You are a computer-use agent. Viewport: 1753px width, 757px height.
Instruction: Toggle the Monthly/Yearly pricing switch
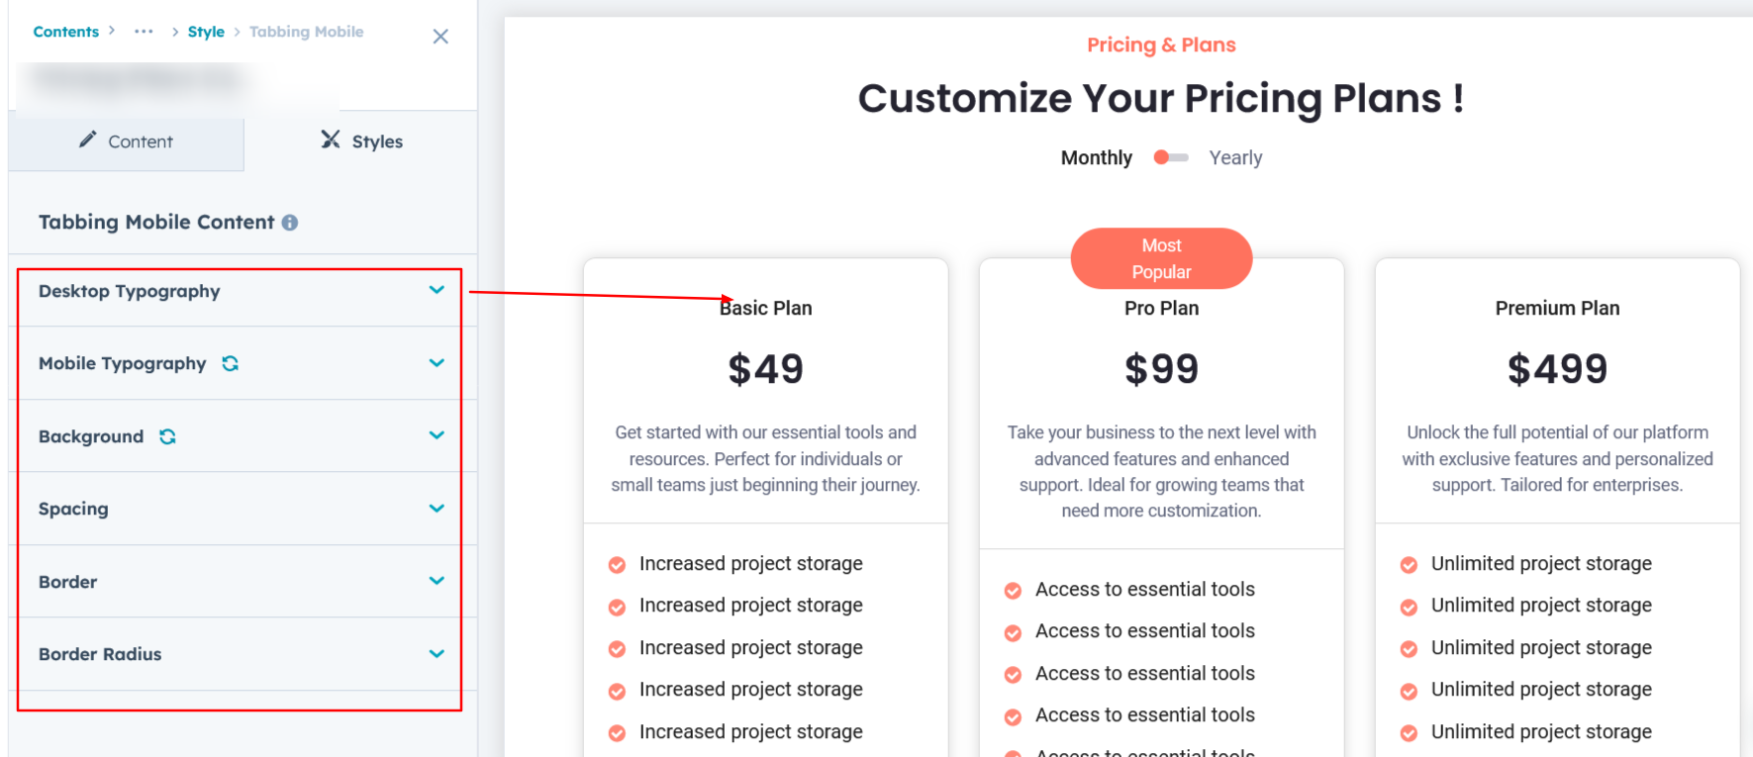pyautogui.click(x=1171, y=157)
